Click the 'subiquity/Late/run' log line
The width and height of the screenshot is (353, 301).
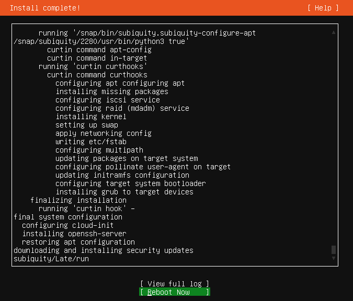click(x=51, y=259)
